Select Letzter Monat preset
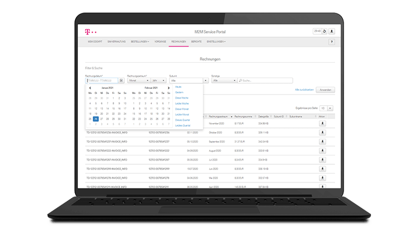 pos(182,114)
